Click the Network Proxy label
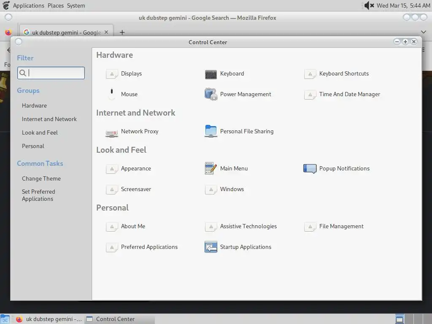Viewport: 432px width, 324px height. point(140,132)
